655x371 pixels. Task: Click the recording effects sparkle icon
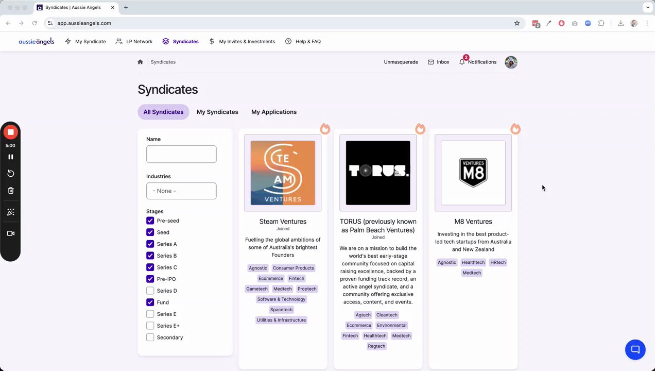click(x=10, y=212)
